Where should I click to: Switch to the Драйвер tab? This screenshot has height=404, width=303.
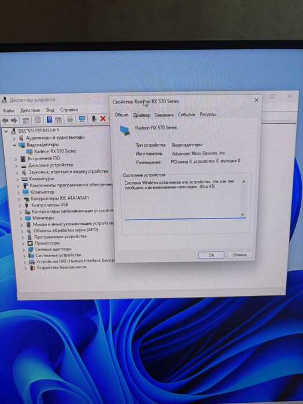pyautogui.click(x=142, y=115)
